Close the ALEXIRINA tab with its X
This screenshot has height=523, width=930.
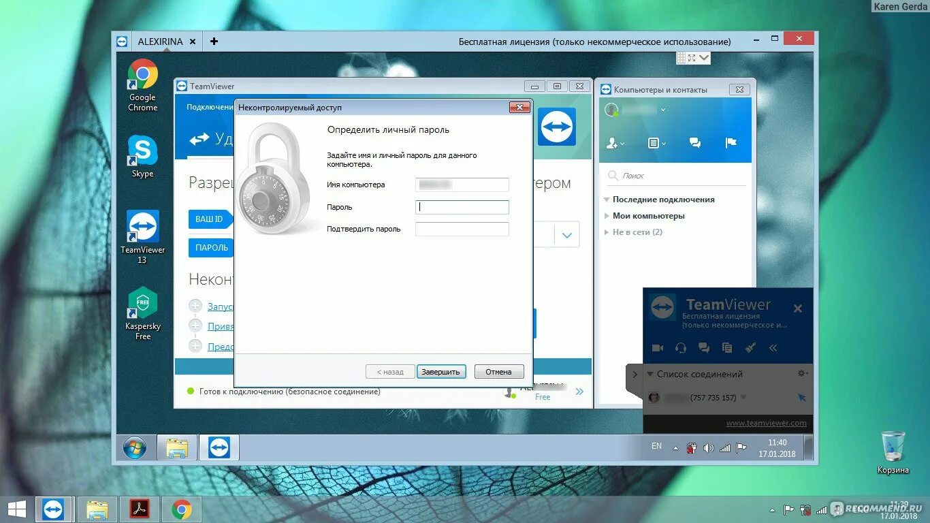point(193,42)
